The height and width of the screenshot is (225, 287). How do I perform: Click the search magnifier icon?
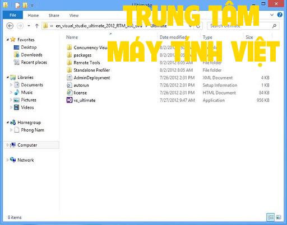pyautogui.click(x=274, y=26)
